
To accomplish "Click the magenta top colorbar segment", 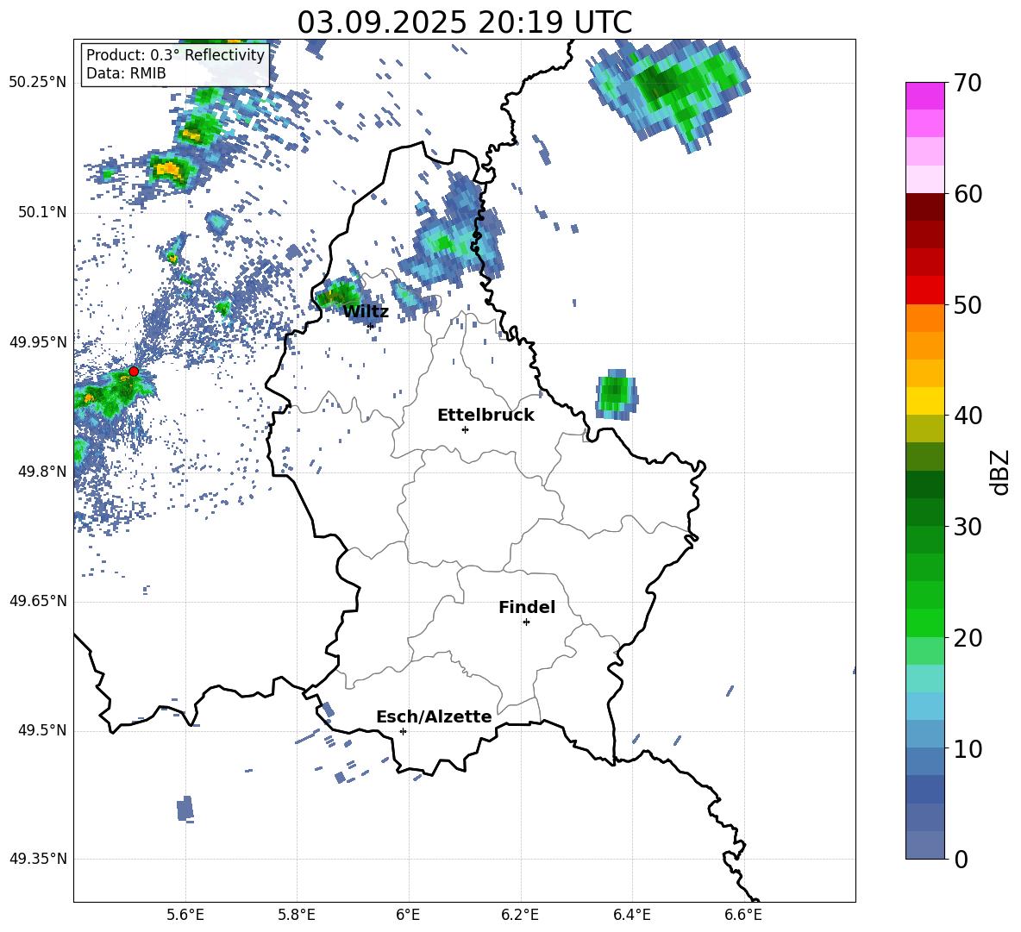I will point(924,96).
